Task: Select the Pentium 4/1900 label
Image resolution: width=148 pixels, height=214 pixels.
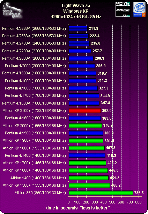Action: click(x=35, y=81)
